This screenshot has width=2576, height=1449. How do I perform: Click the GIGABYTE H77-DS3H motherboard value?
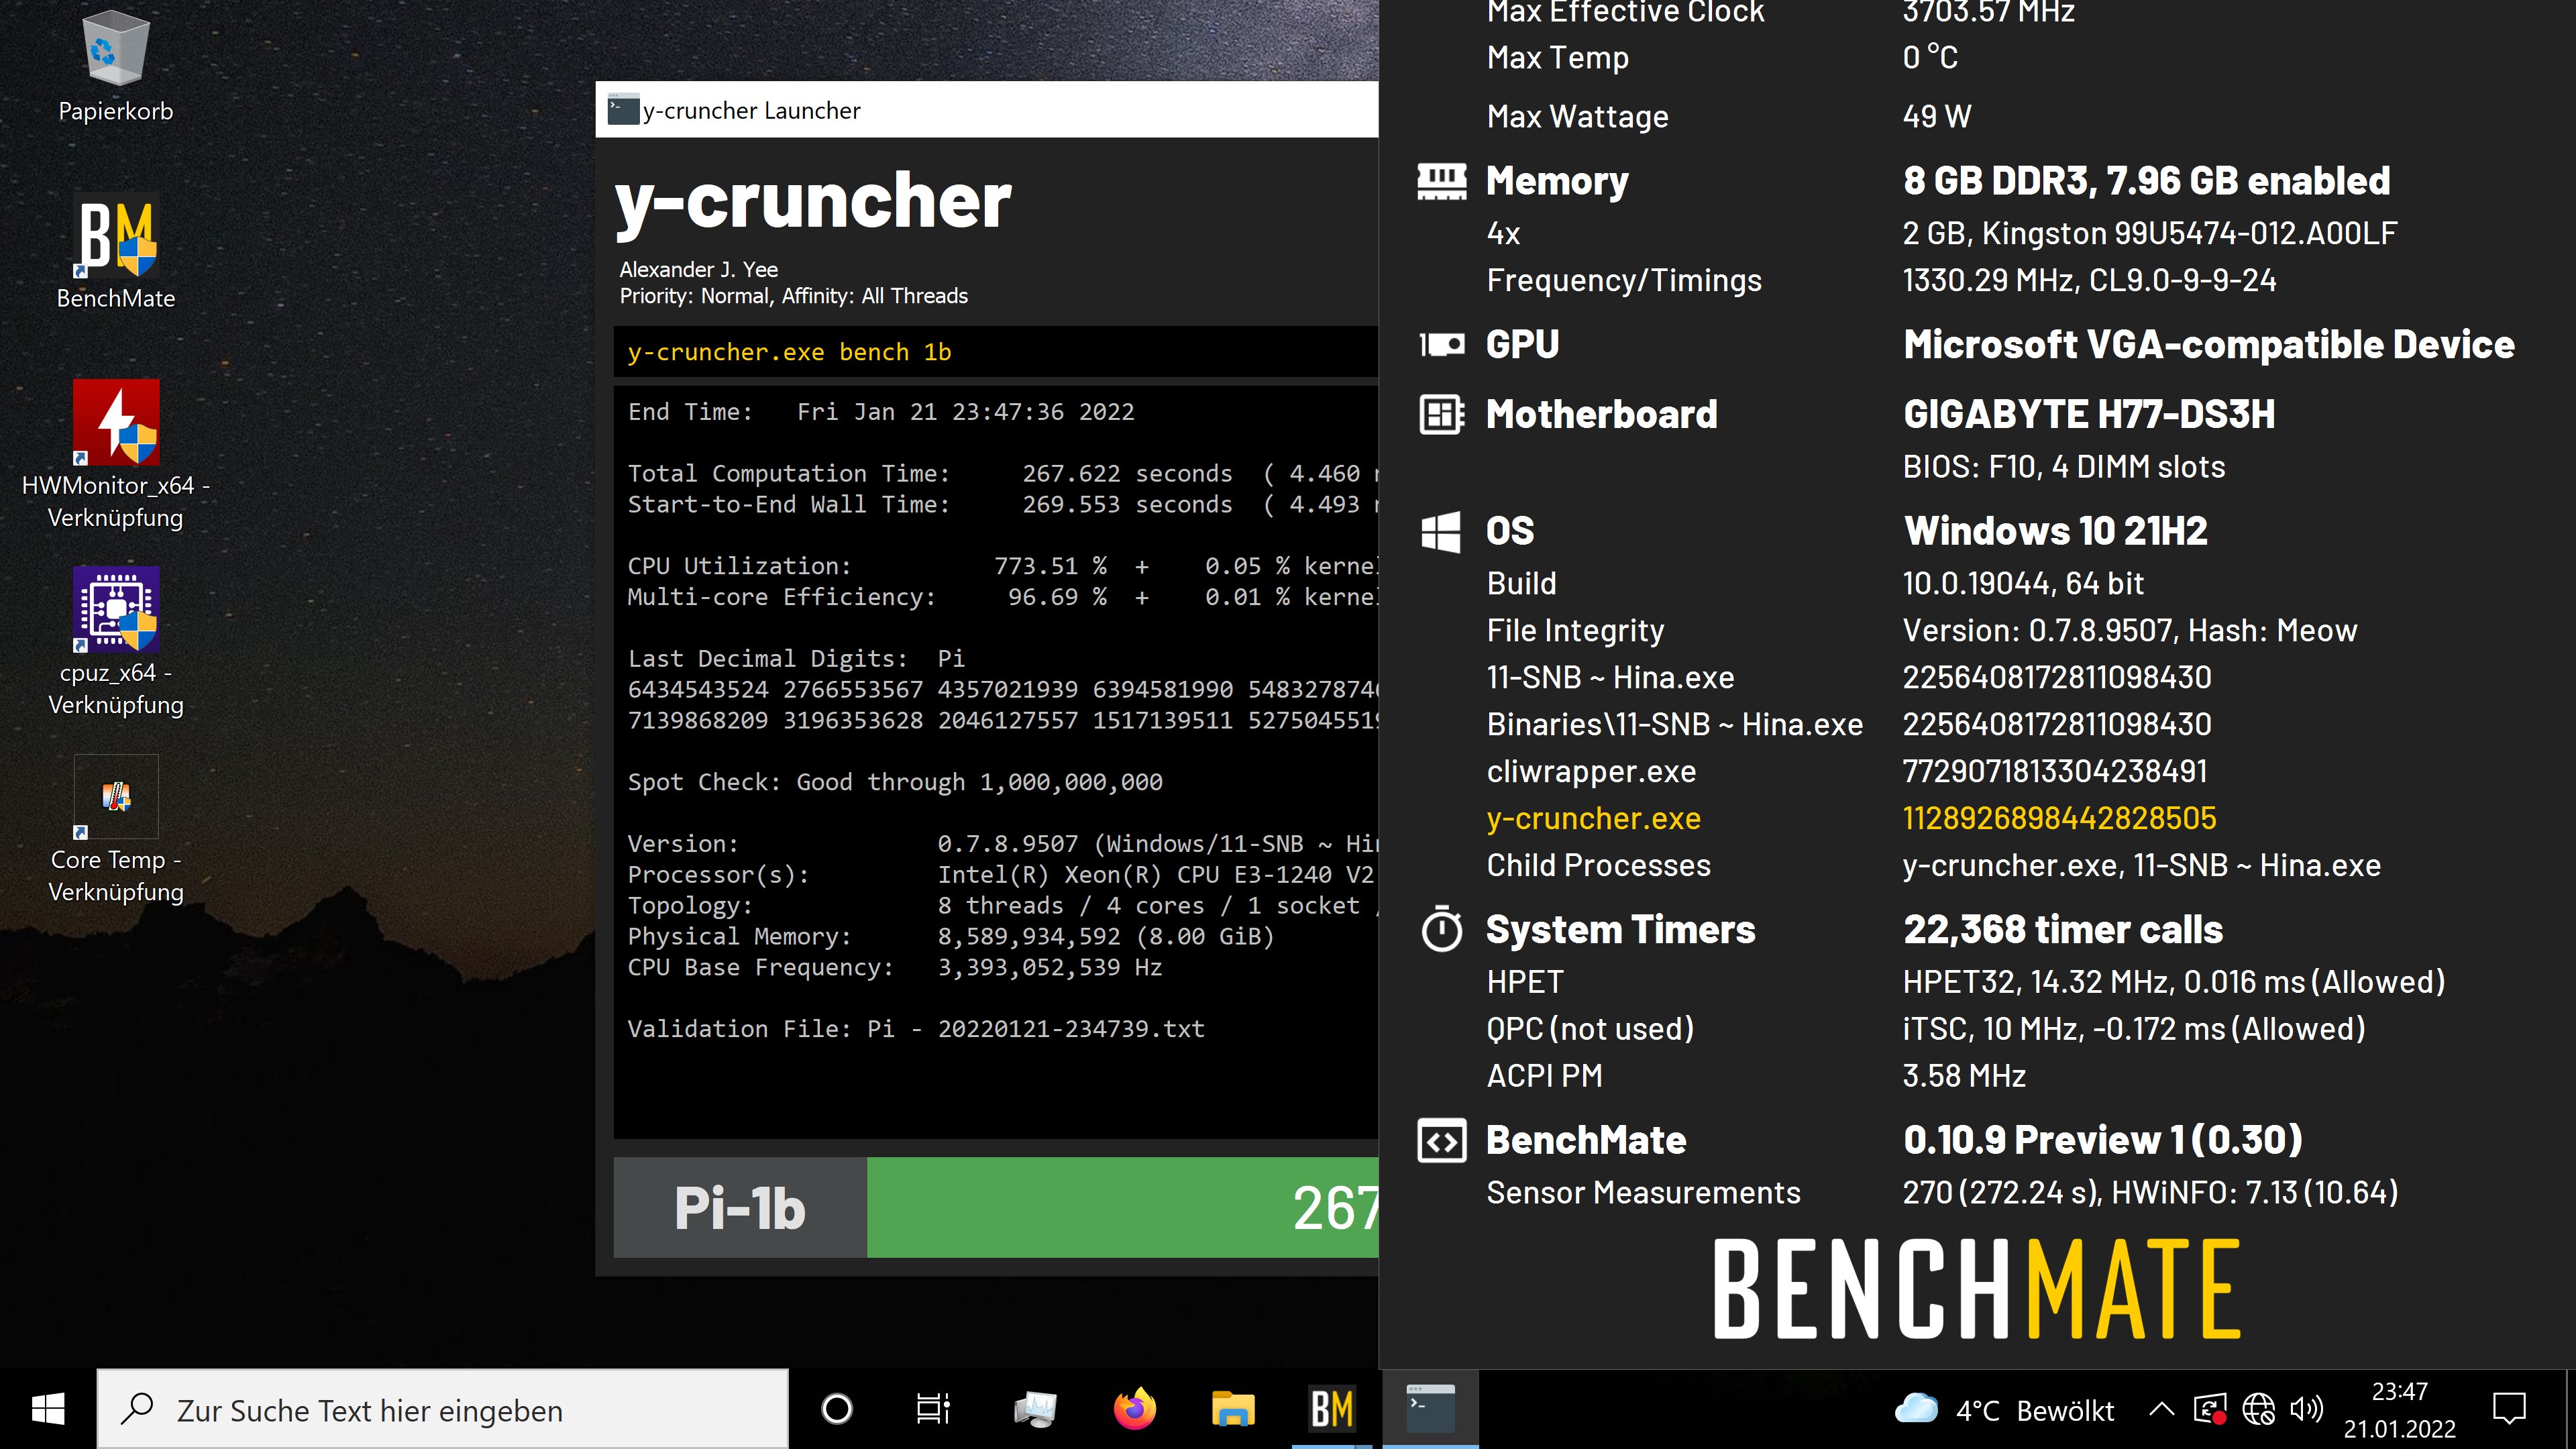tap(2089, 414)
